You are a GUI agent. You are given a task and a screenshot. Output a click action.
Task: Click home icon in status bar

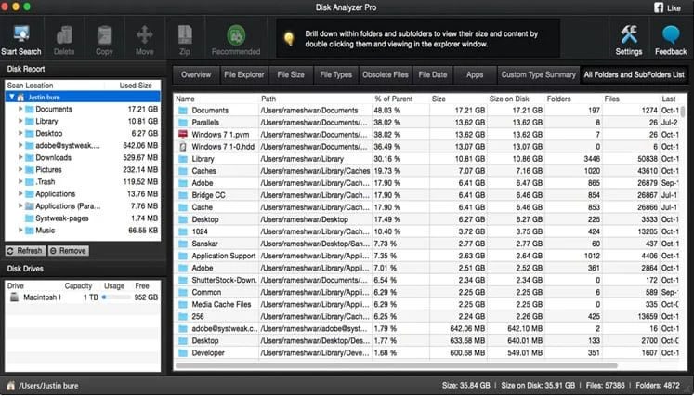[10, 386]
